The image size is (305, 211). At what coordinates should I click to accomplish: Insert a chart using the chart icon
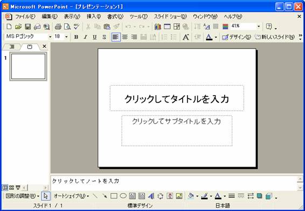point(158,26)
